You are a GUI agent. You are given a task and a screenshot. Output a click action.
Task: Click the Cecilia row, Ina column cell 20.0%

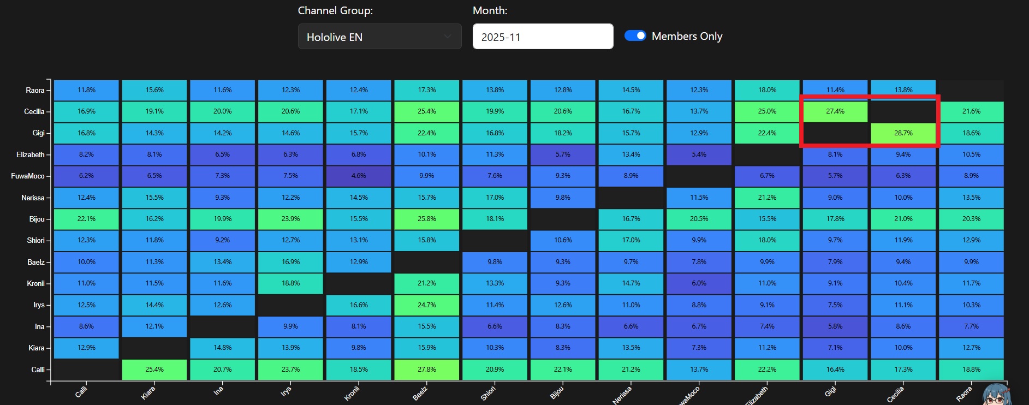point(223,111)
